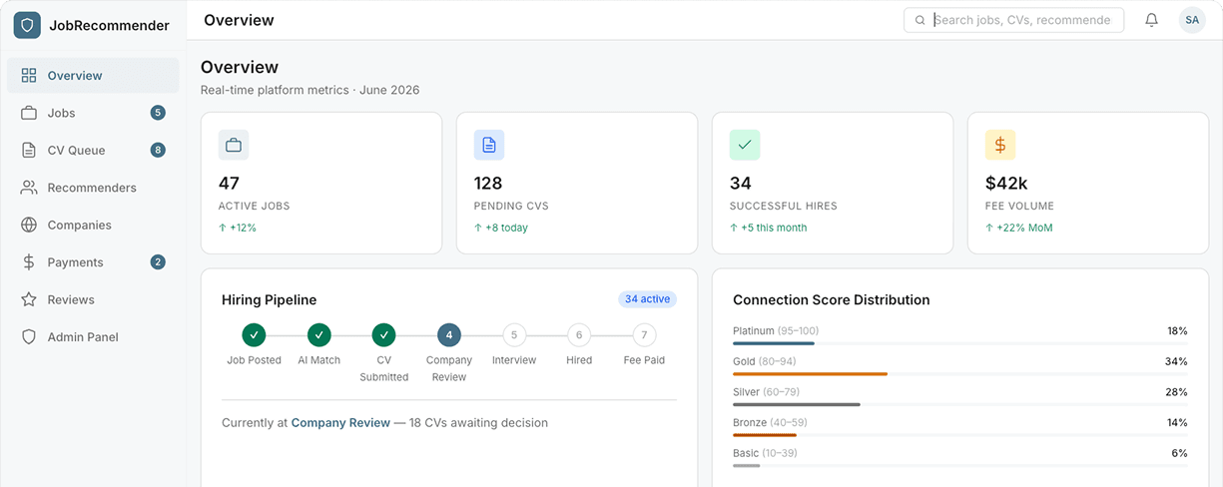Image resolution: width=1223 pixels, height=487 pixels.
Task: Click the Jobs badge showing 5
Action: [x=158, y=113]
